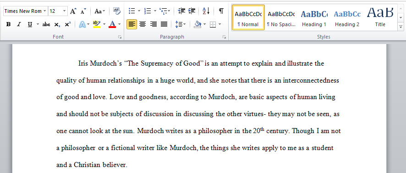The width and height of the screenshot is (406, 173).
Task: Toggle Strikethrough formatting
Action: pyautogui.click(x=46, y=24)
